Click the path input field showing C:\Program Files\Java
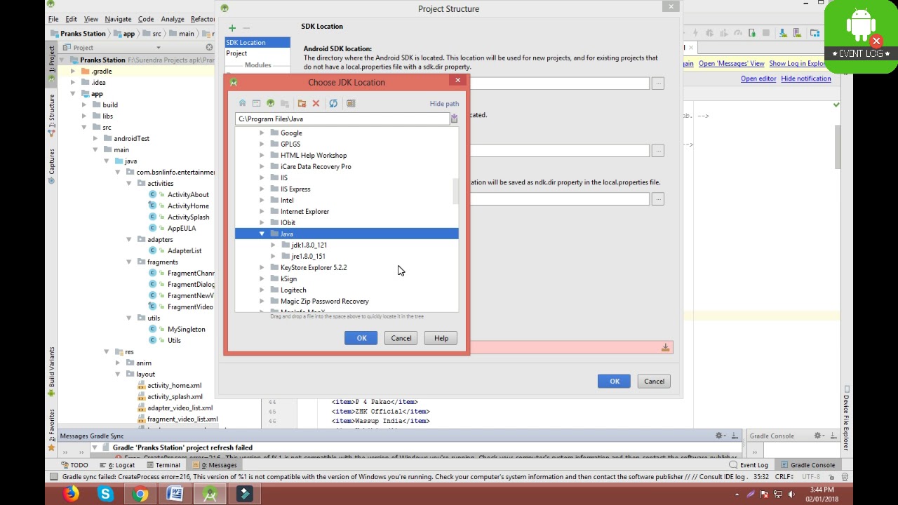 click(342, 119)
